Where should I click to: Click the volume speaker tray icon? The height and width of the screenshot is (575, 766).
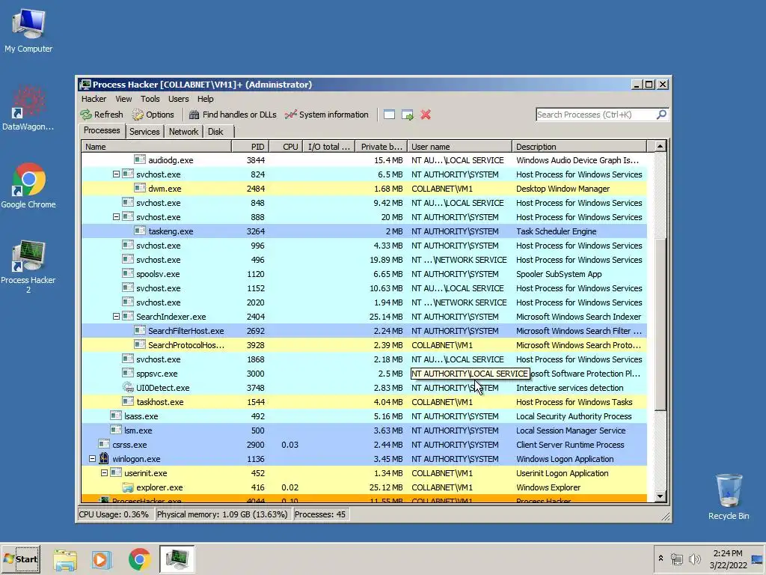point(693,559)
